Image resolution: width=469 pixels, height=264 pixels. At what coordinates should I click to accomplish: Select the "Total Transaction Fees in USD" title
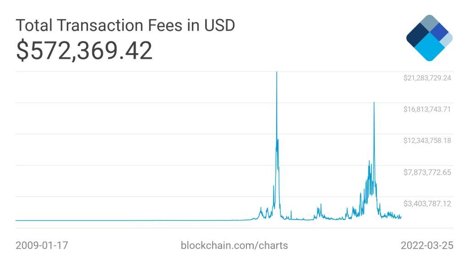tap(125, 25)
